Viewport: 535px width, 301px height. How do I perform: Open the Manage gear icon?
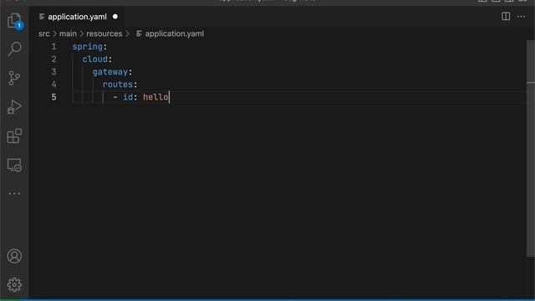pyautogui.click(x=14, y=284)
